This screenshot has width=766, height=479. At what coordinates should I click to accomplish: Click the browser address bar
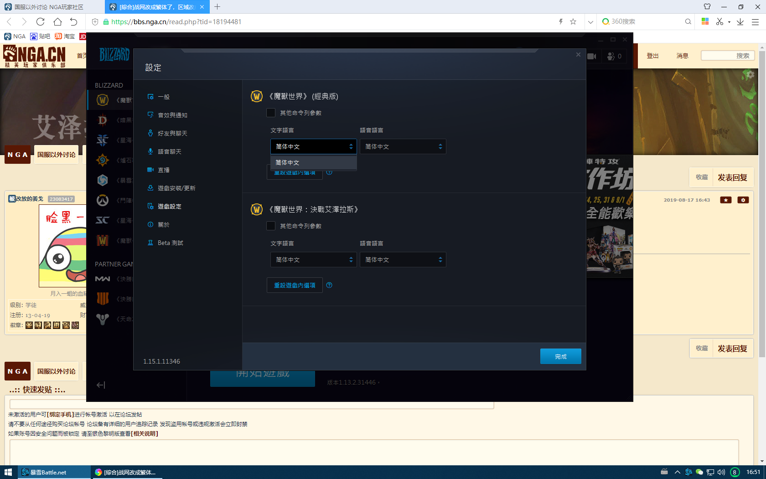(x=328, y=21)
